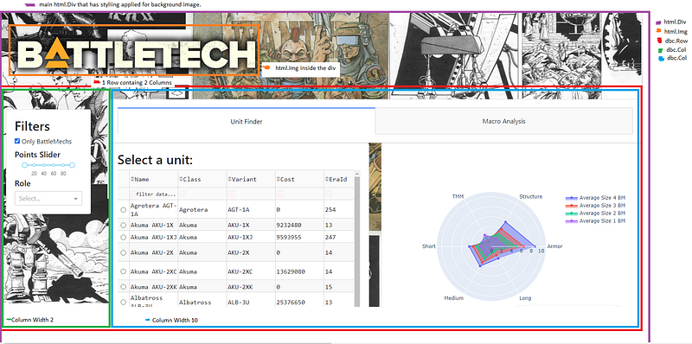Viewport: 692px width, 344px height.
Task: Sort the table by Class column arrows
Action: tap(181, 180)
